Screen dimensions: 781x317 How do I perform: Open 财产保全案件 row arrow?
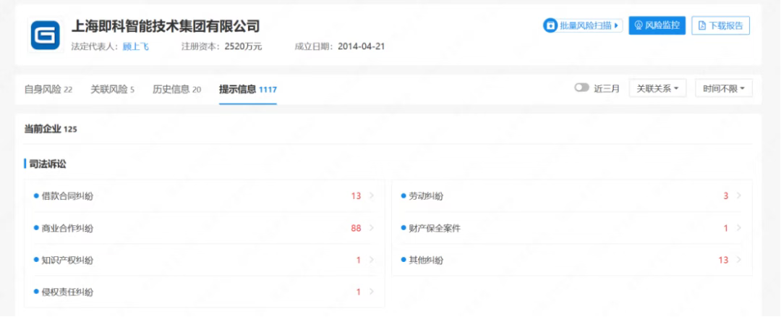[738, 228]
